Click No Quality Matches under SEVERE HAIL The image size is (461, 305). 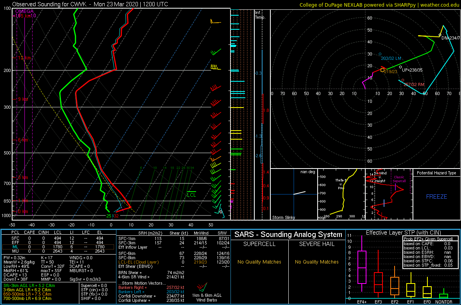click(316, 262)
